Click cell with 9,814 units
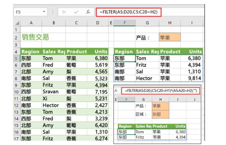Screen dimensions: 226x145 tap(192, 78)
